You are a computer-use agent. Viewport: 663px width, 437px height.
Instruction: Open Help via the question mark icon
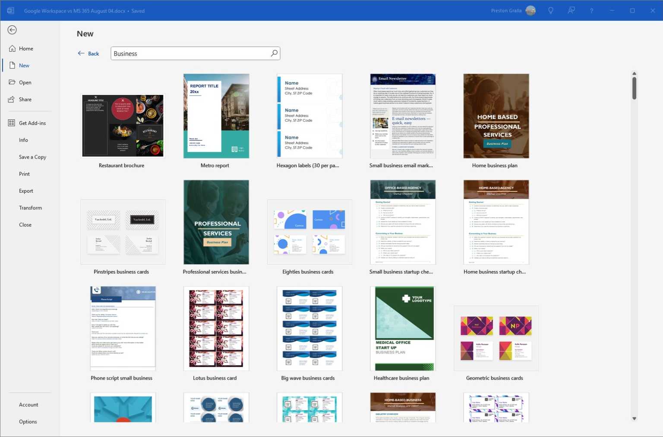point(591,10)
